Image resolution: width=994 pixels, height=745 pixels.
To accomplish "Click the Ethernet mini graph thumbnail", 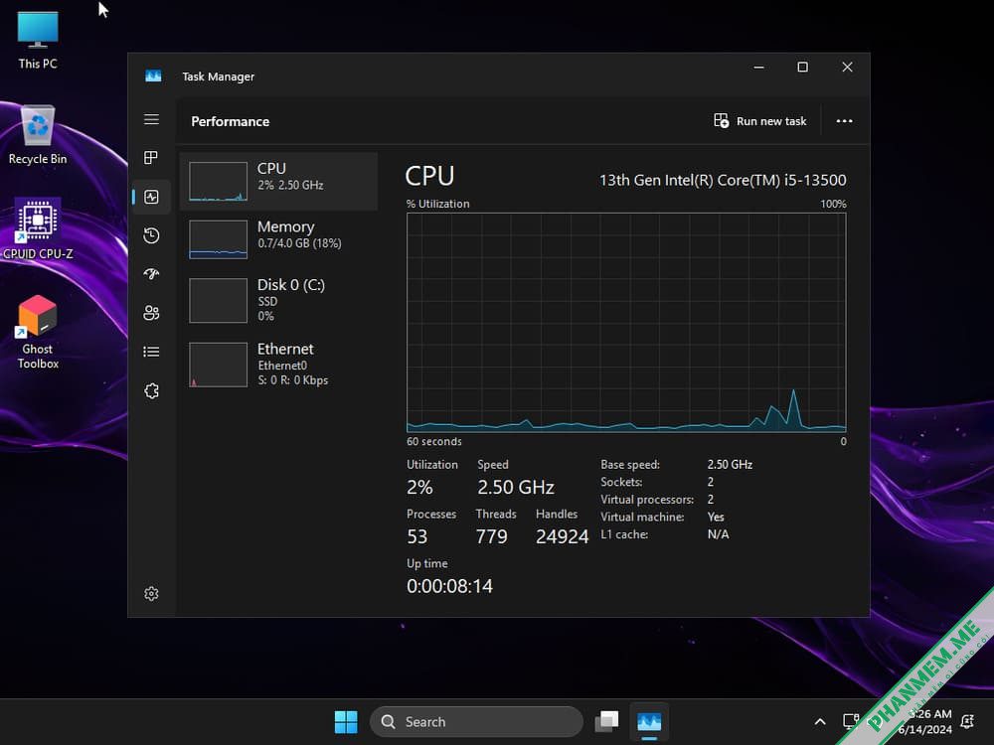I will (x=218, y=365).
